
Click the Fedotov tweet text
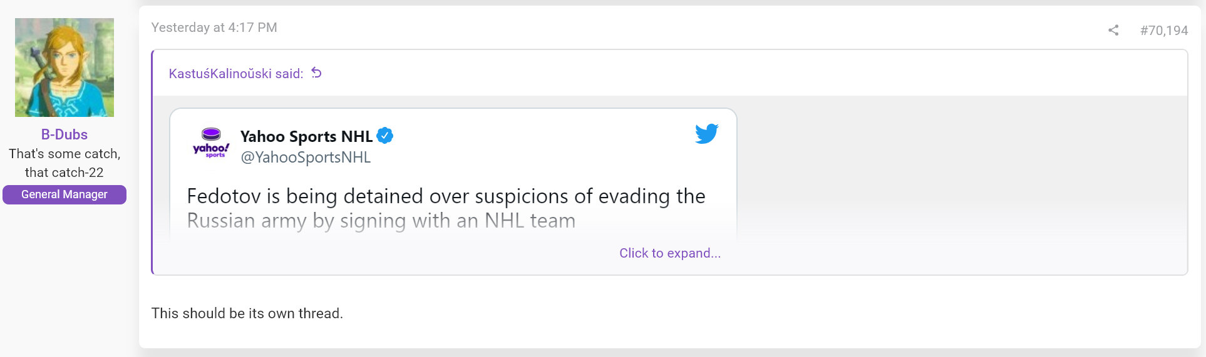coord(446,208)
